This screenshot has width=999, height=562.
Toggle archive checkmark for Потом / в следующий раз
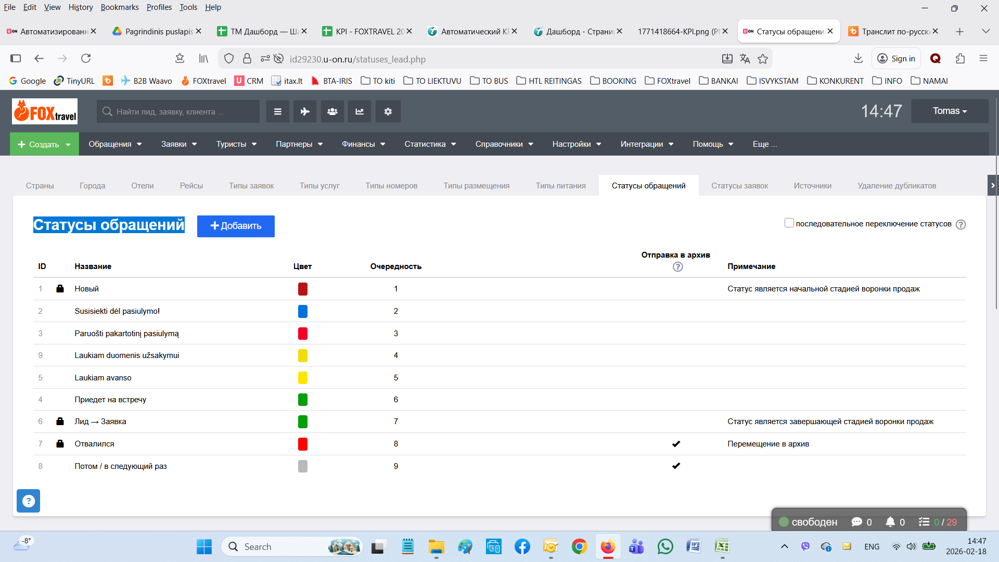coord(676,466)
